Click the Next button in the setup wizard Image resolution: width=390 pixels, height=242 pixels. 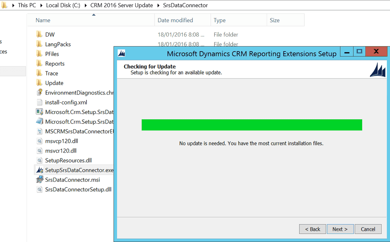(x=340, y=229)
